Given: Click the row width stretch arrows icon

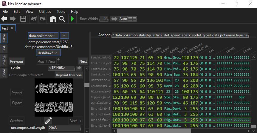Looking at the screenshot, I should [x=114, y=19].
